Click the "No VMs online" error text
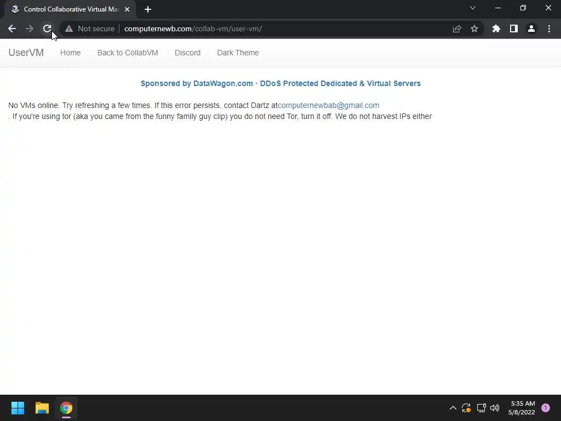Image resolution: width=561 pixels, height=421 pixels. tap(33, 105)
